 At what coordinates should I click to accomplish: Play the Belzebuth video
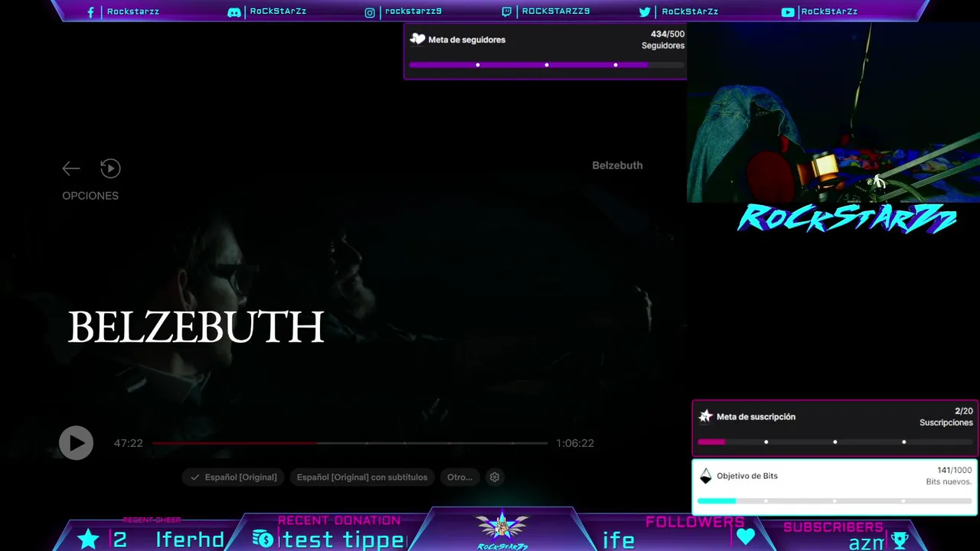(76, 443)
